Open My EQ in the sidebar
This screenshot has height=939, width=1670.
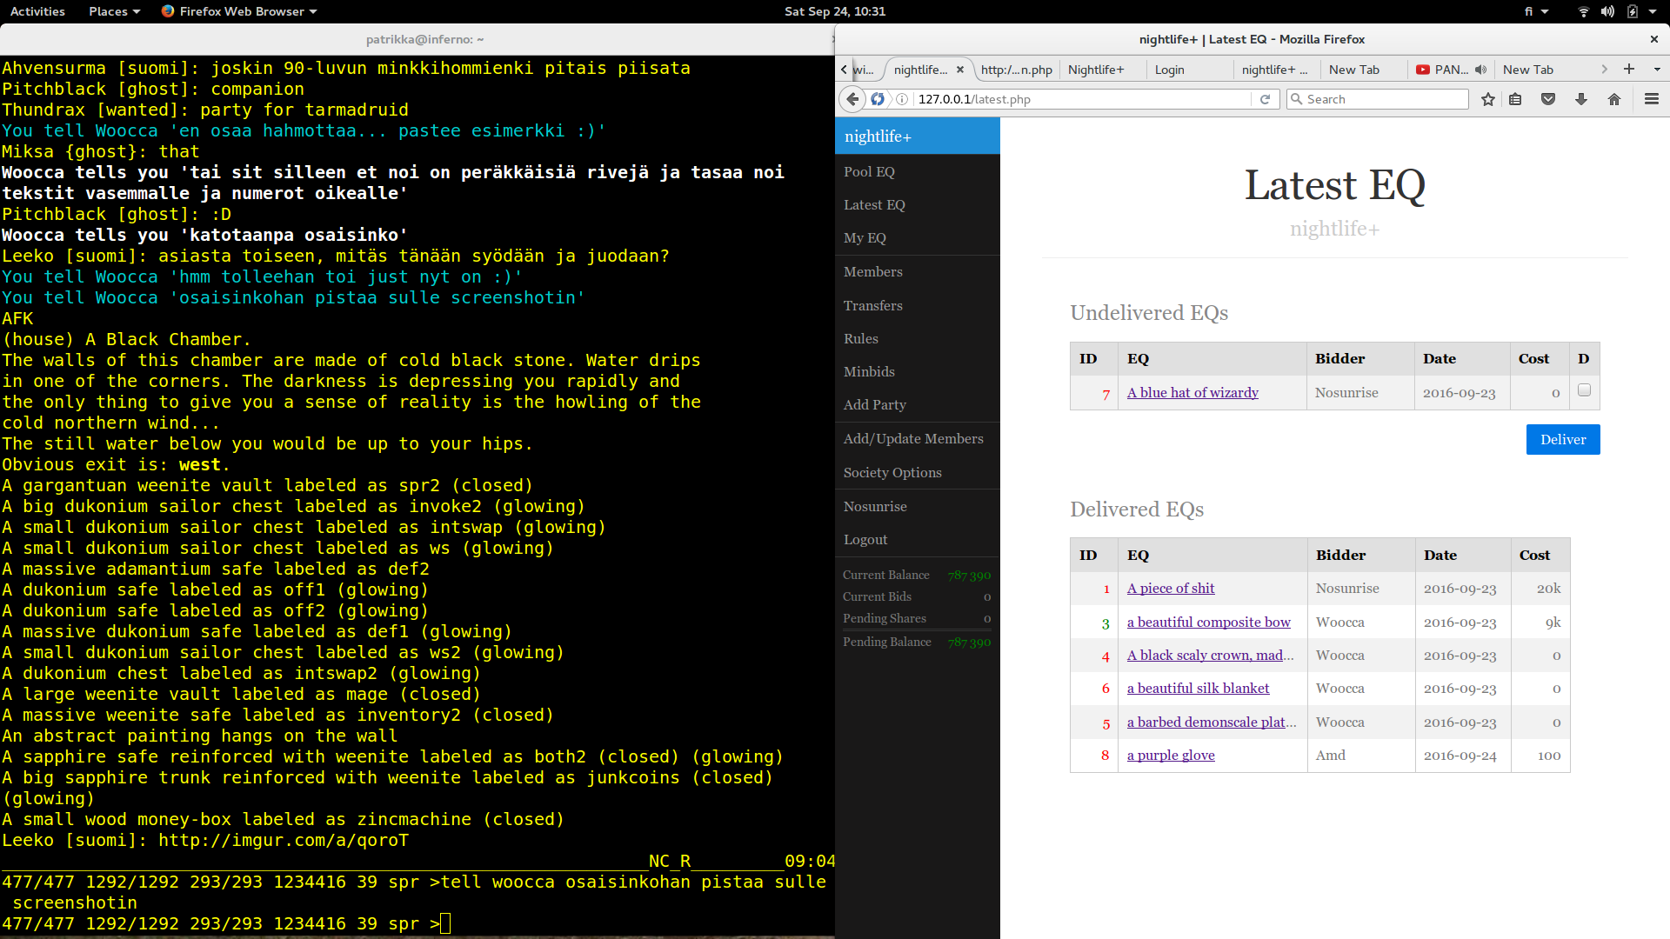(x=865, y=238)
